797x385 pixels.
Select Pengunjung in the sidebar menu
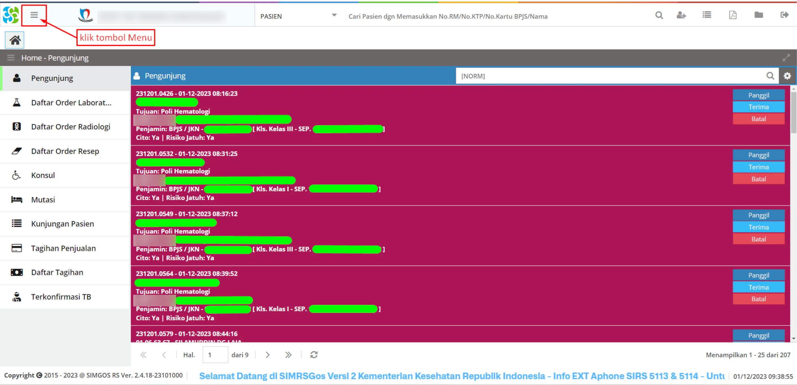click(65, 78)
